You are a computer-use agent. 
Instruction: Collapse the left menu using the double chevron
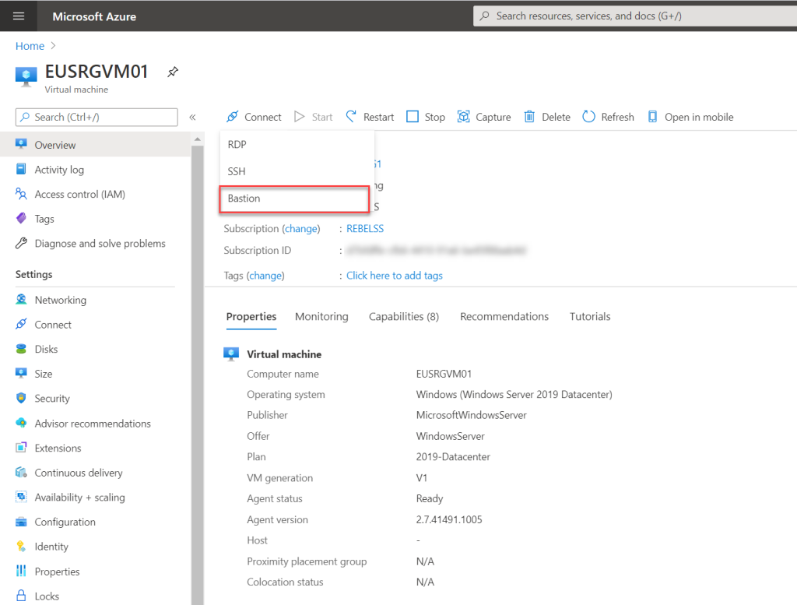point(192,117)
